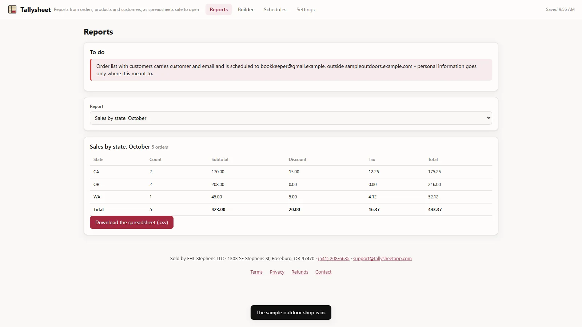Open the Contact footer link
Screen dimensions: 582x327
coord(323,272)
